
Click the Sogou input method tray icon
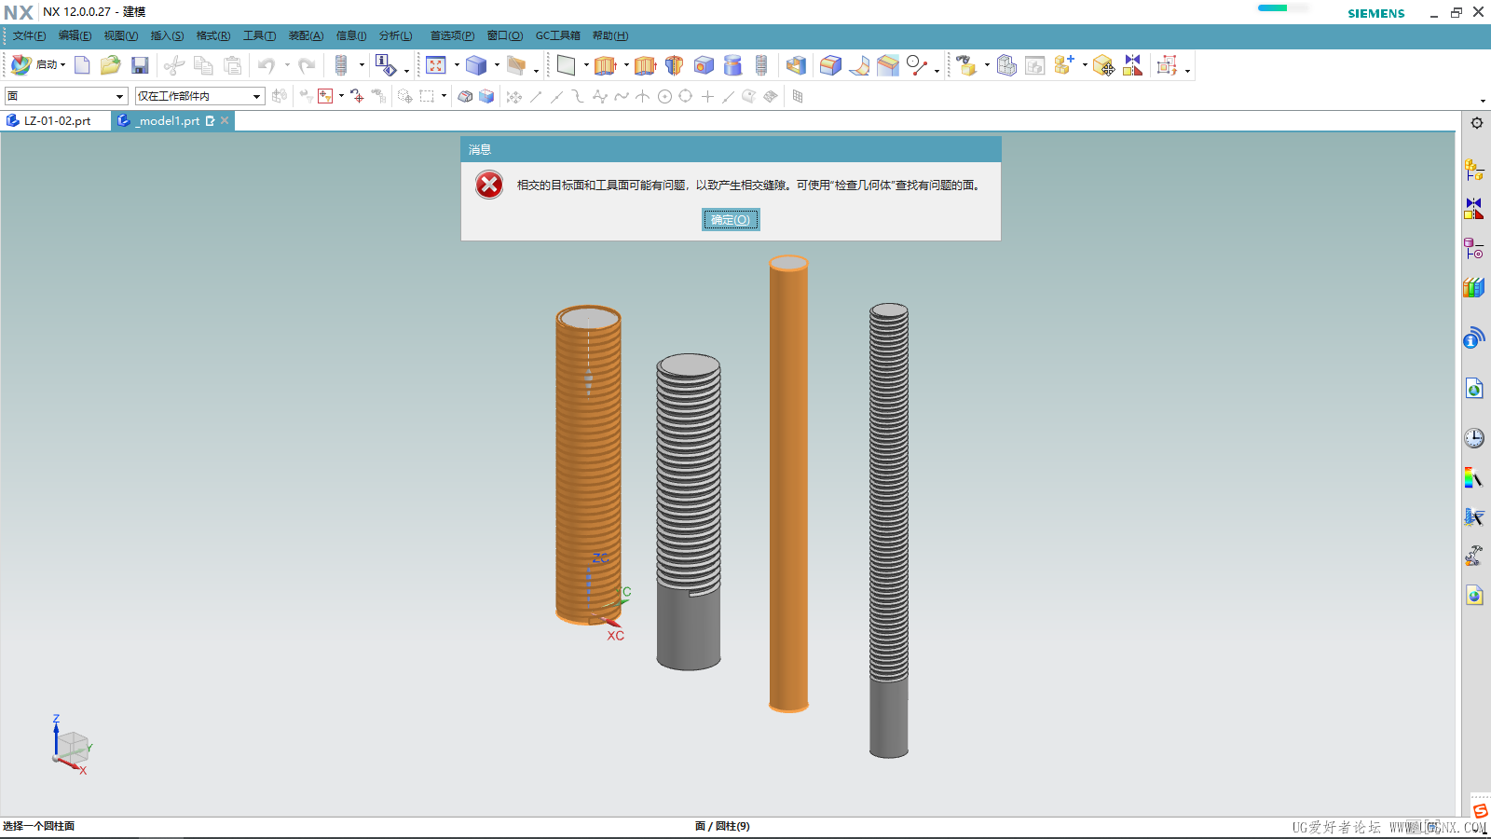pos(1480,811)
